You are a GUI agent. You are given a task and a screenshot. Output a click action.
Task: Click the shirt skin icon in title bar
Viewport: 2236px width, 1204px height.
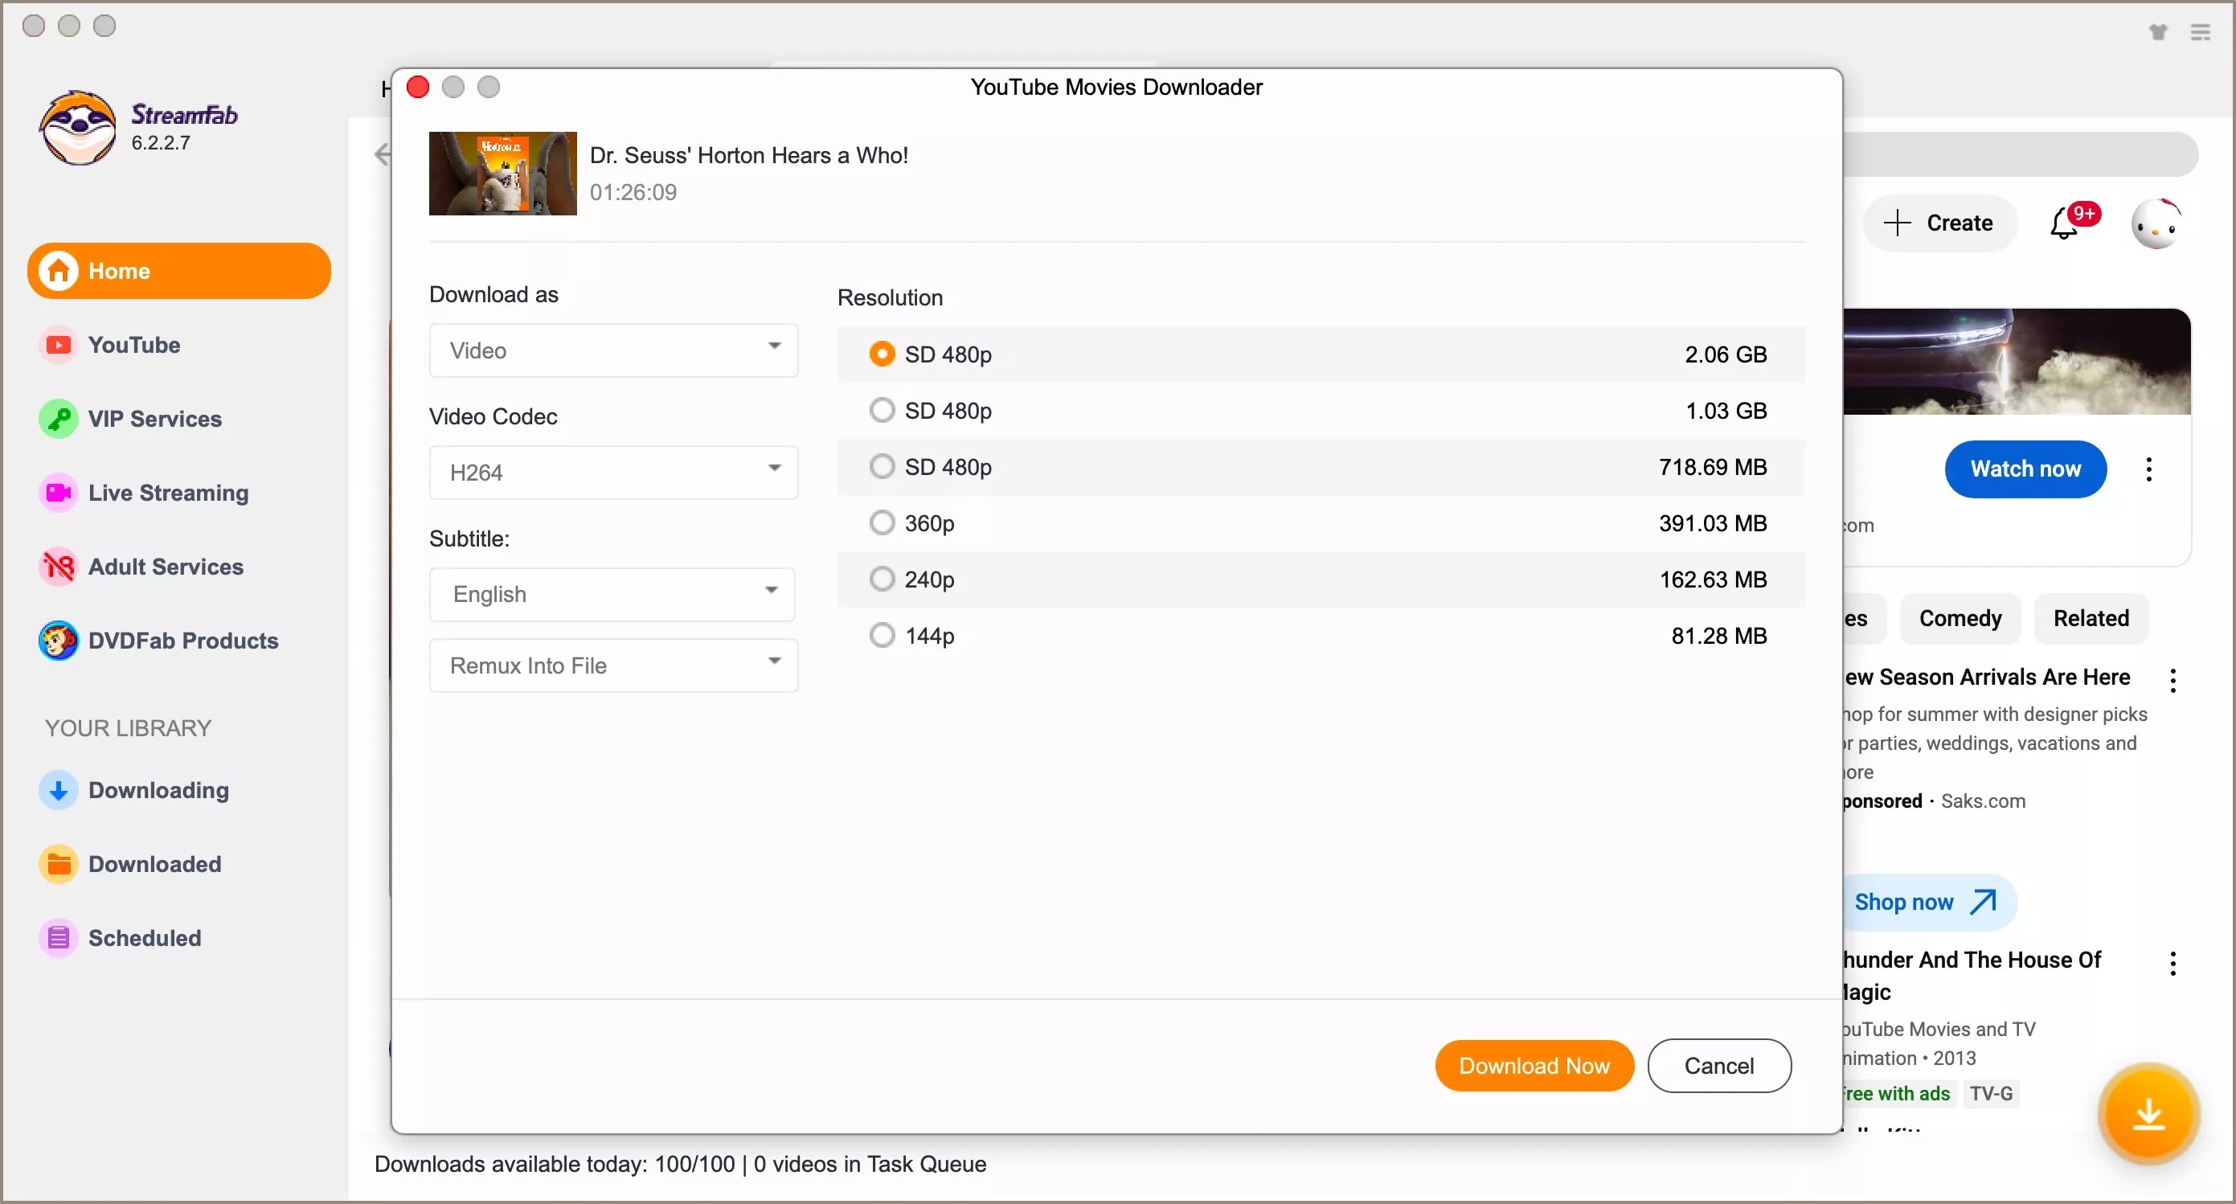[2158, 32]
